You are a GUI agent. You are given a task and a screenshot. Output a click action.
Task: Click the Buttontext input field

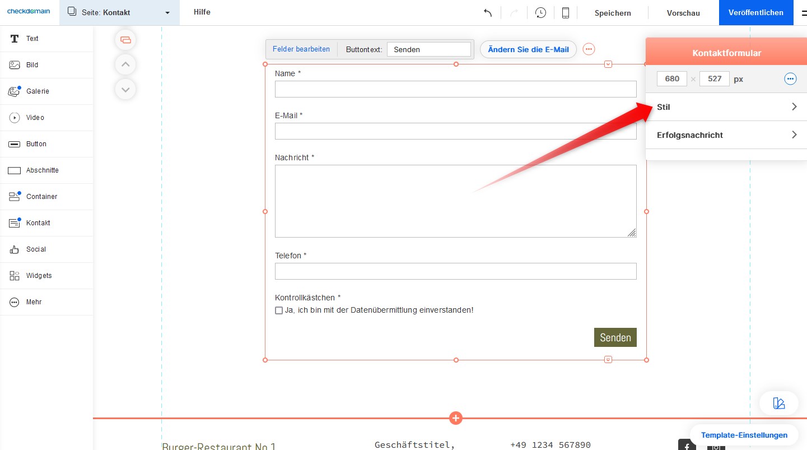428,49
